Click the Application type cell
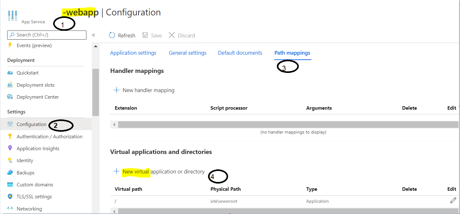Viewport: 460px width, 214px height. point(317,201)
